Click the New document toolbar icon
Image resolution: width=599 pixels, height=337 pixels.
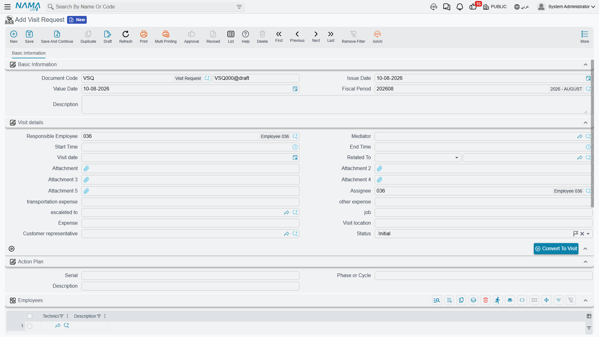14,37
